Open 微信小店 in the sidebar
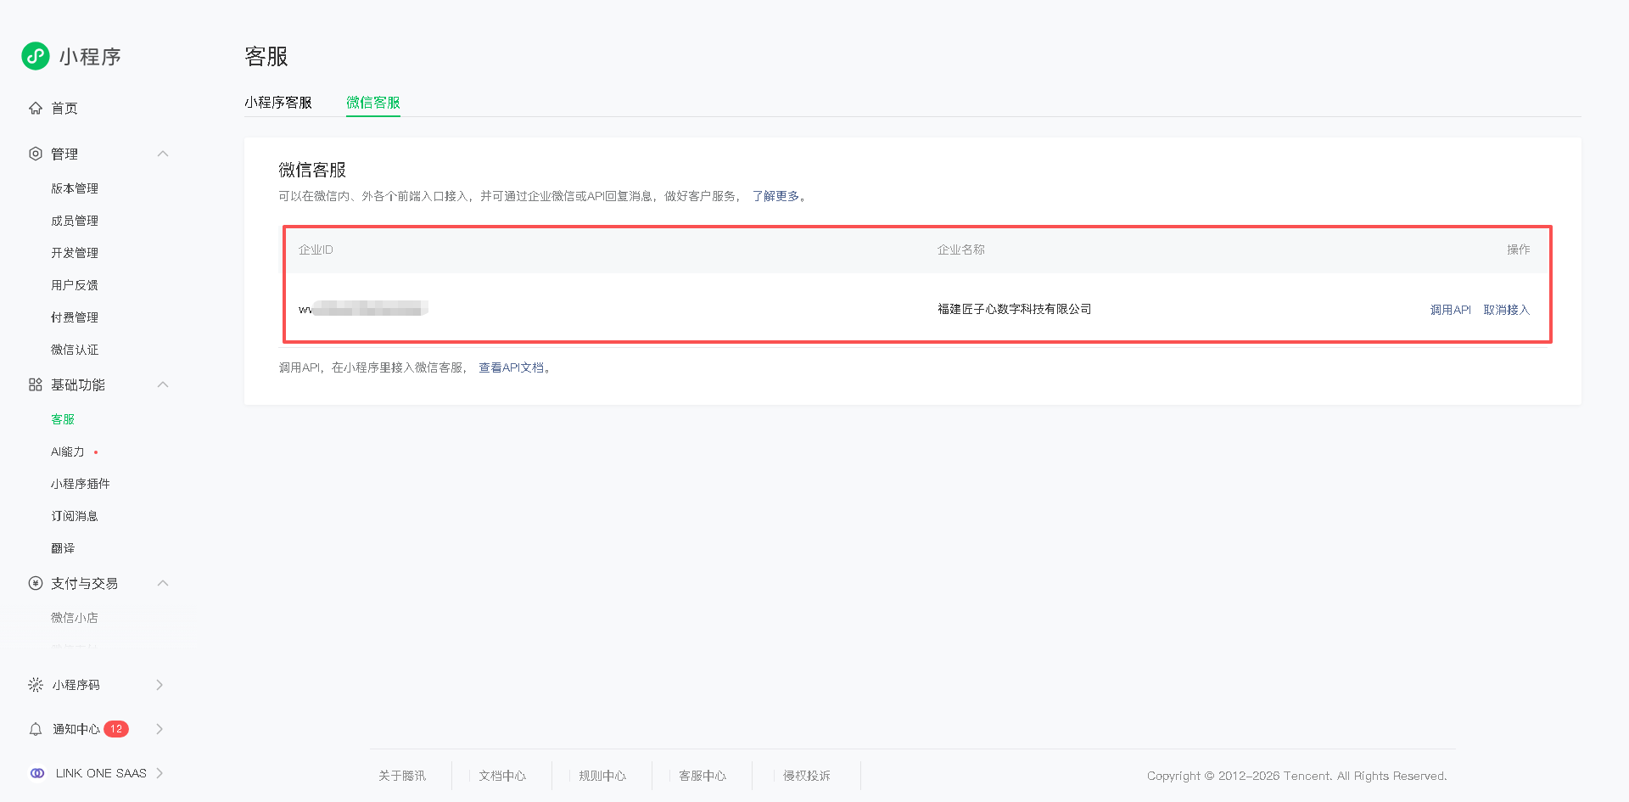Viewport: 1629px width, 802px height. 75,618
